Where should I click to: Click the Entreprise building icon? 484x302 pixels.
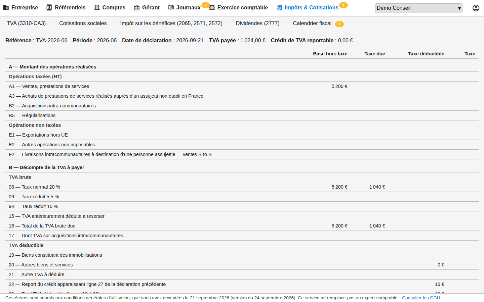pyautogui.click(x=6, y=7)
